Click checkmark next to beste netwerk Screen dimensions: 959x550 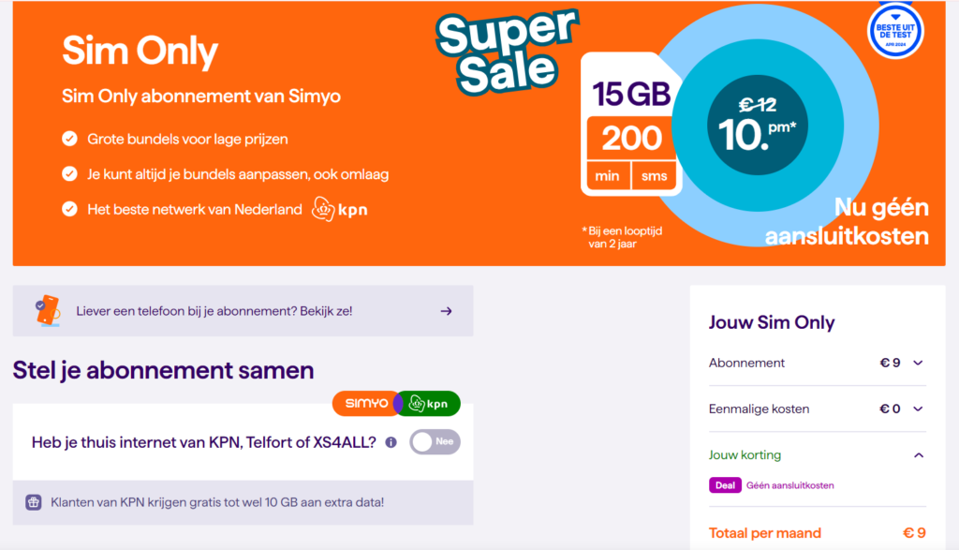coord(69,209)
